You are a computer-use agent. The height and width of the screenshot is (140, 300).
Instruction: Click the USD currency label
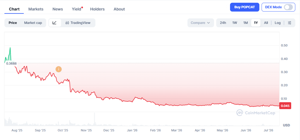[287, 125]
